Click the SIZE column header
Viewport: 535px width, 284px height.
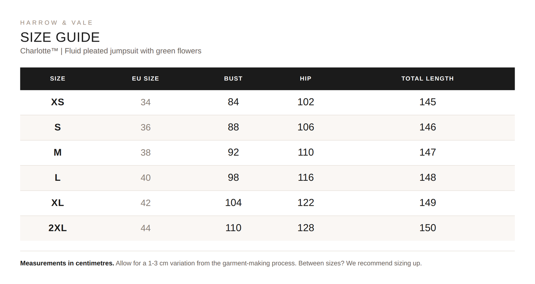(57, 79)
